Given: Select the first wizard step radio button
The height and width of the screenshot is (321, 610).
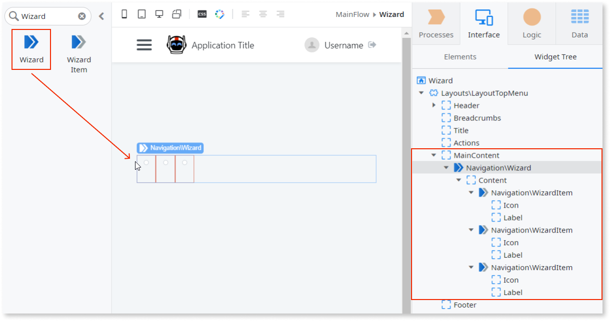Looking at the screenshot, I should pyautogui.click(x=146, y=162).
